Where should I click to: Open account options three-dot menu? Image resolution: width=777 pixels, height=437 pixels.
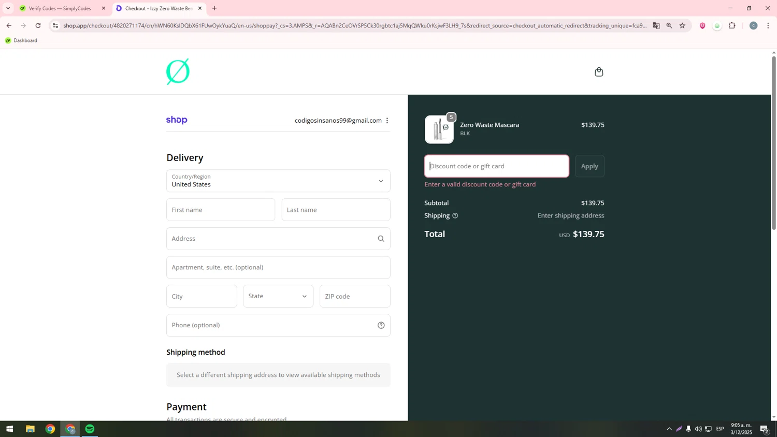387,121
